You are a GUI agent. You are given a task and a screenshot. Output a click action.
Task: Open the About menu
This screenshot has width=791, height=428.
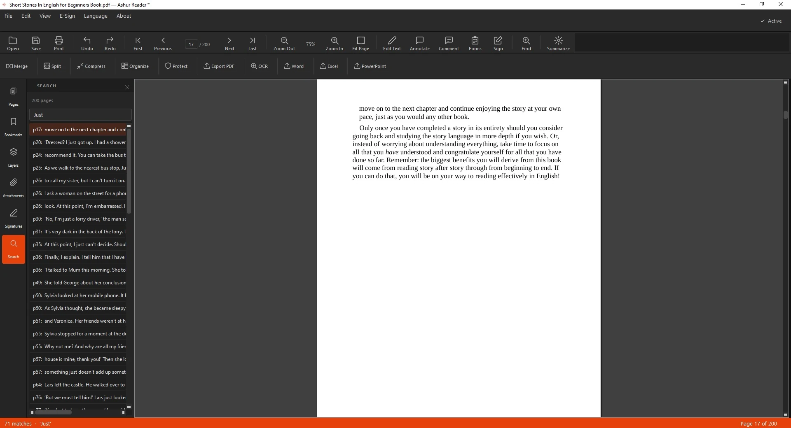tap(124, 16)
